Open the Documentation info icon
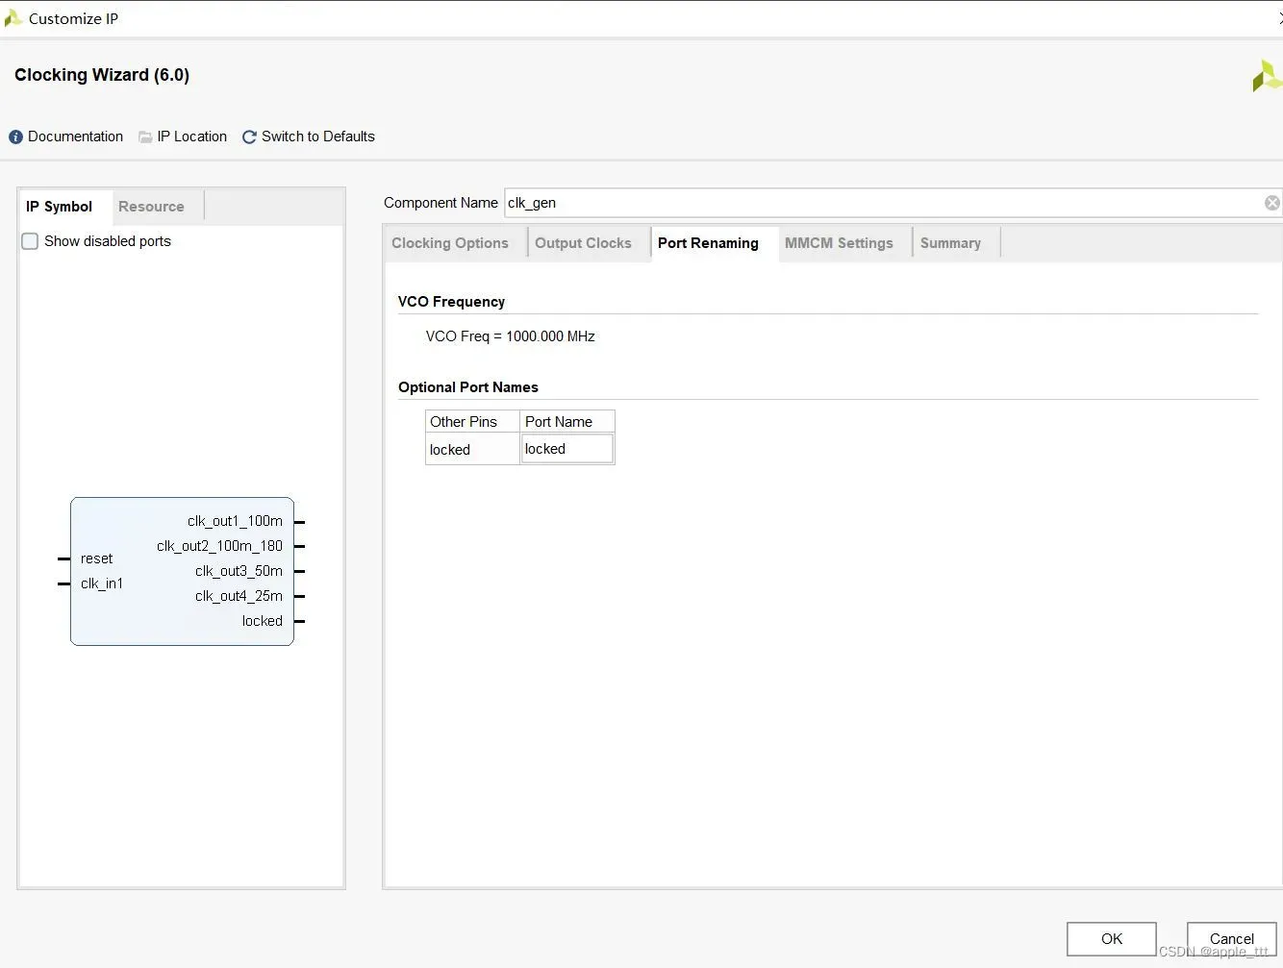The image size is (1283, 968). point(15,137)
